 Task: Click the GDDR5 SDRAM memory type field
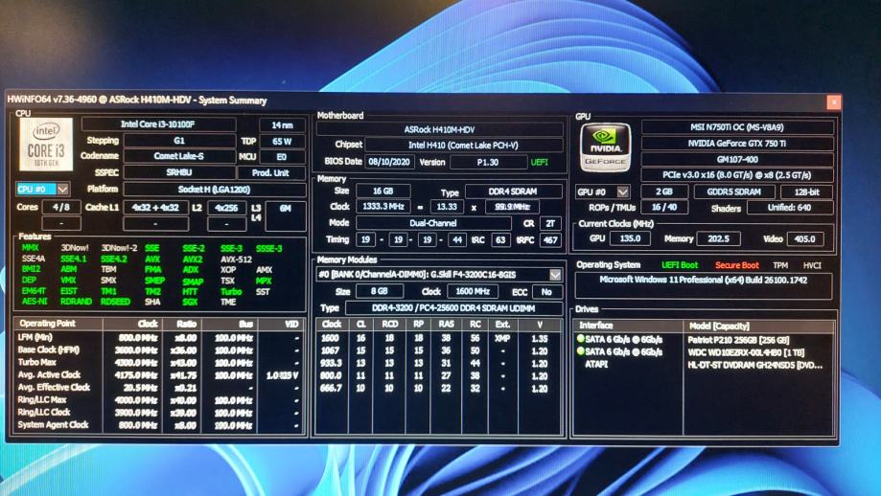click(733, 192)
